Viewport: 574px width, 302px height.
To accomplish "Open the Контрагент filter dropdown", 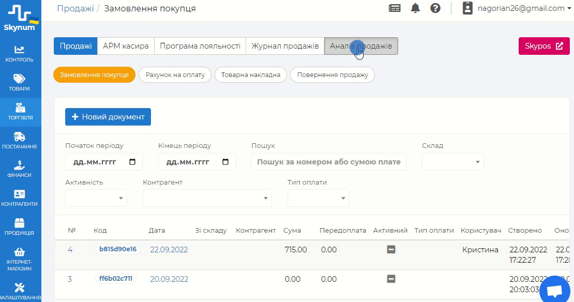I will pos(207,198).
